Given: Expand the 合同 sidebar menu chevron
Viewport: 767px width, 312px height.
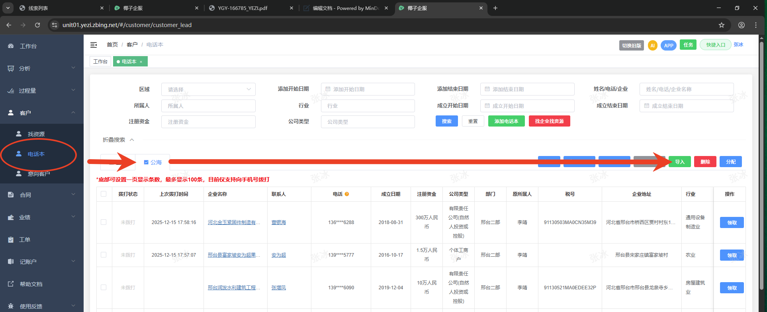Looking at the screenshot, I should (73, 194).
